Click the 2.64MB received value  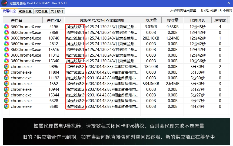click(x=173, y=84)
